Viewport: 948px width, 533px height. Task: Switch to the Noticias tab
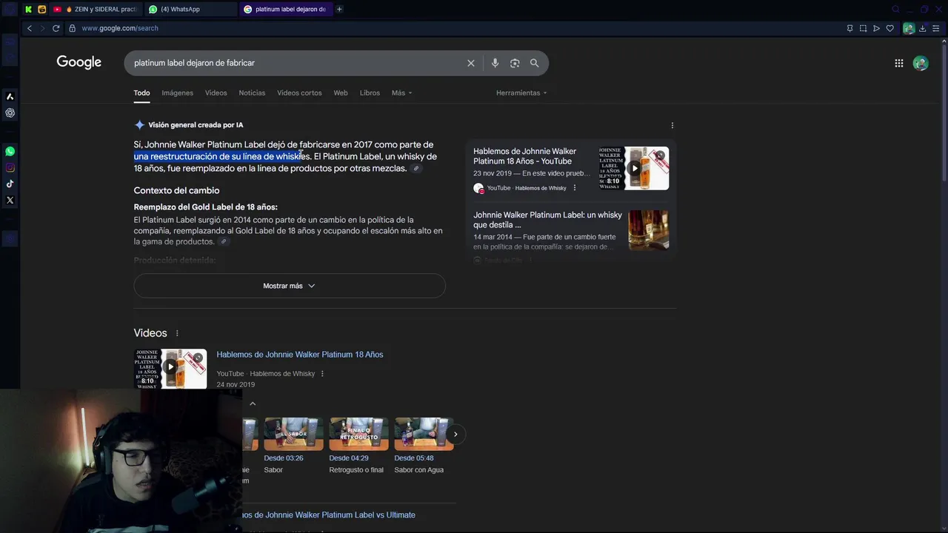[x=252, y=93]
